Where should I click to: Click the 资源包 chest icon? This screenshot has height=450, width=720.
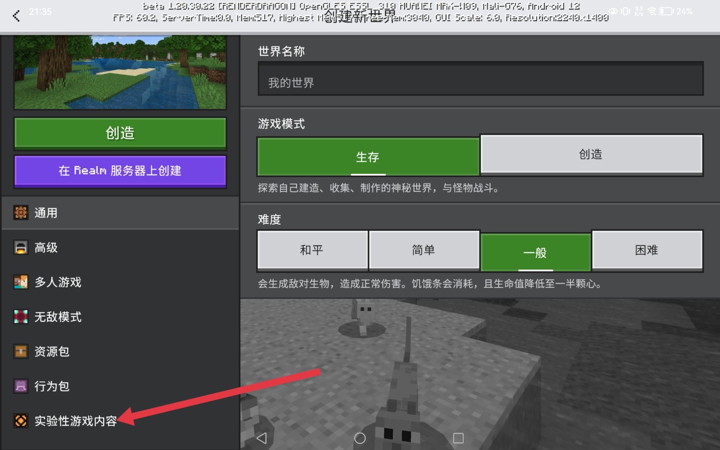(21, 352)
